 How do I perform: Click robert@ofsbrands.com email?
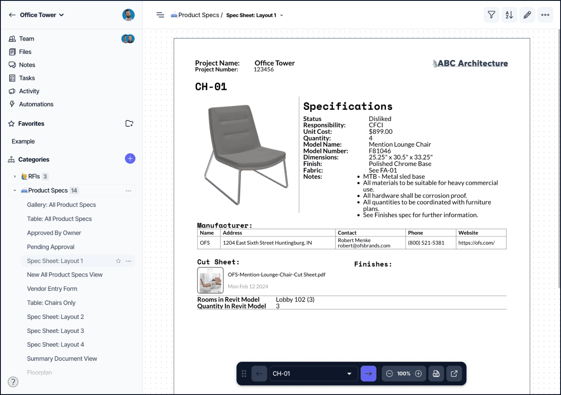364,246
